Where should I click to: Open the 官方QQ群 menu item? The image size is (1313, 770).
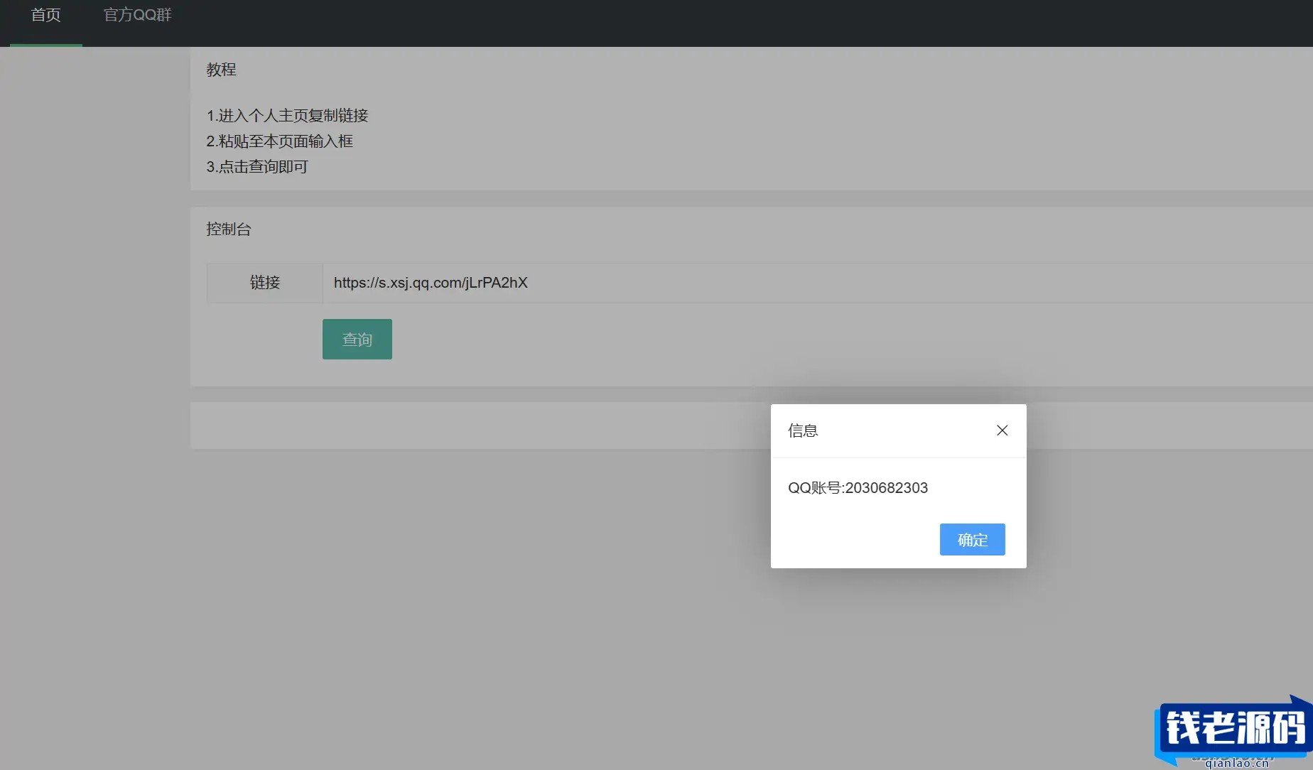tap(138, 15)
